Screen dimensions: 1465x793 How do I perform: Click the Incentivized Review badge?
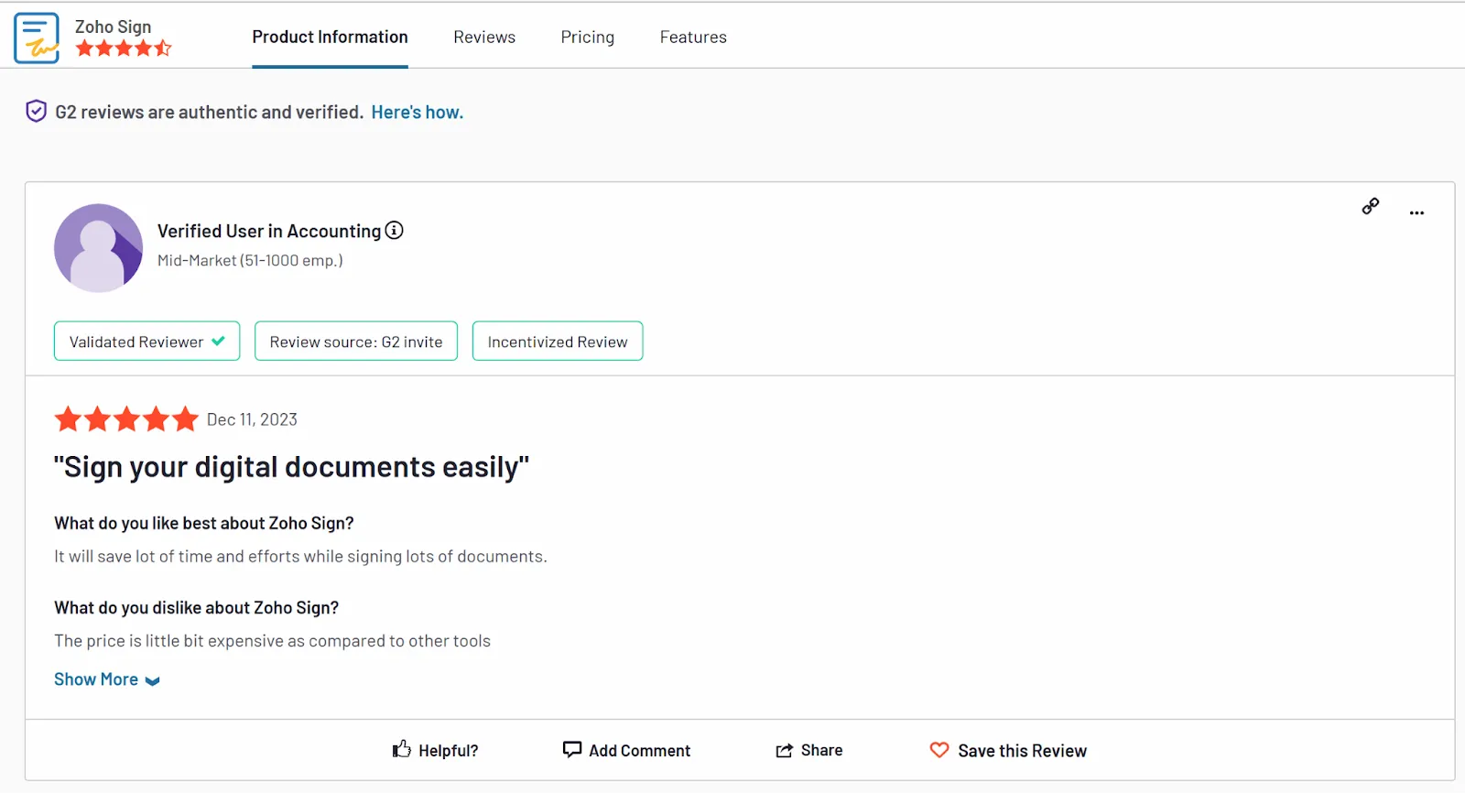click(558, 341)
